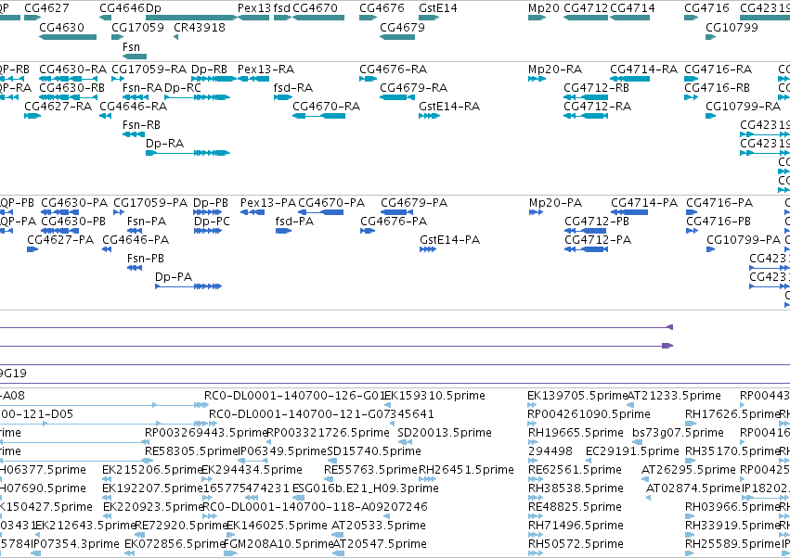Click the CG4627 gene label
This screenshot has width=790, height=558.
coord(46,8)
